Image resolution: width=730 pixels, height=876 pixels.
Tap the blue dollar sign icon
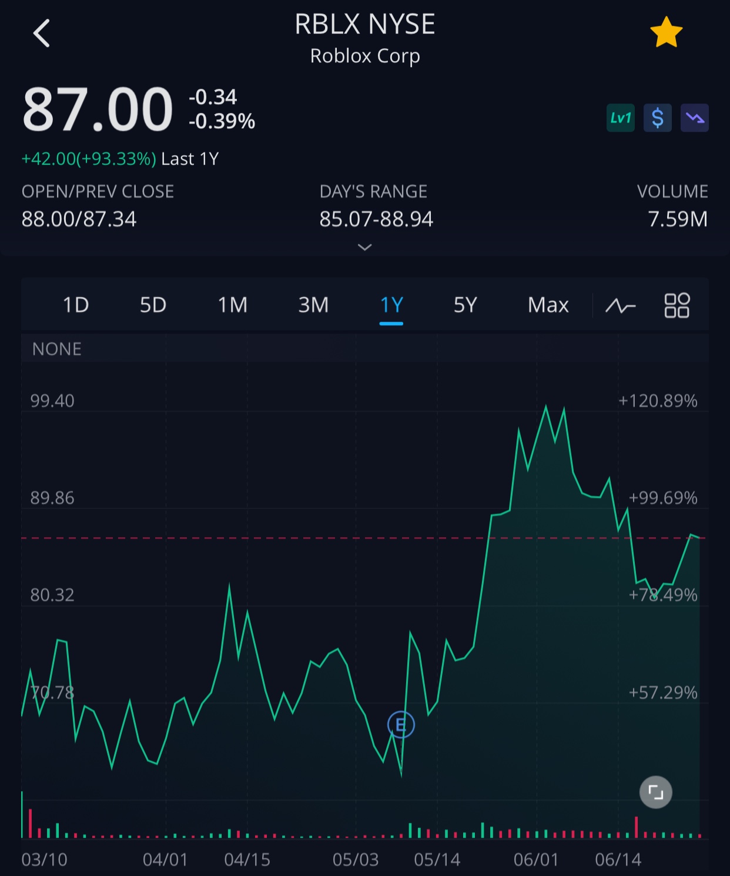pyautogui.click(x=658, y=118)
